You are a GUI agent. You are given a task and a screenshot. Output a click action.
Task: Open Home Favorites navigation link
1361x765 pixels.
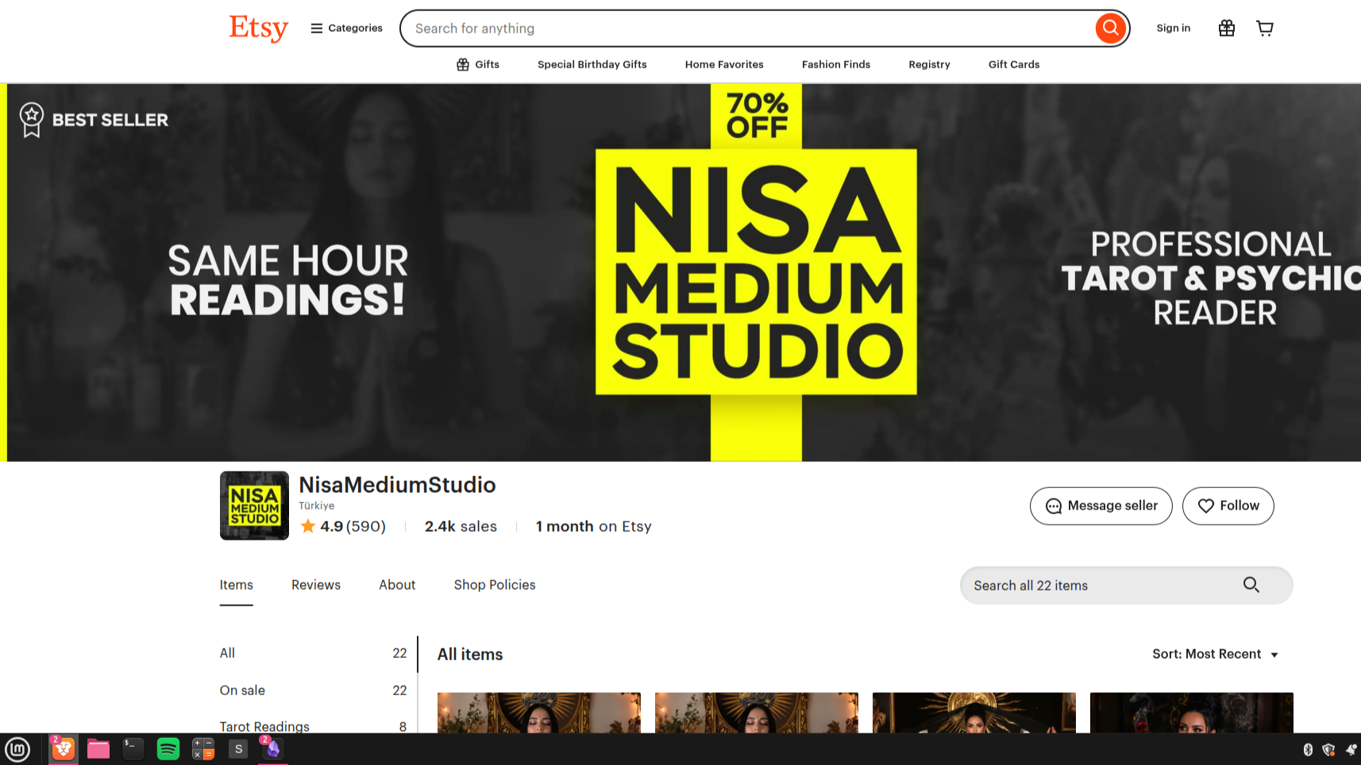coord(724,64)
